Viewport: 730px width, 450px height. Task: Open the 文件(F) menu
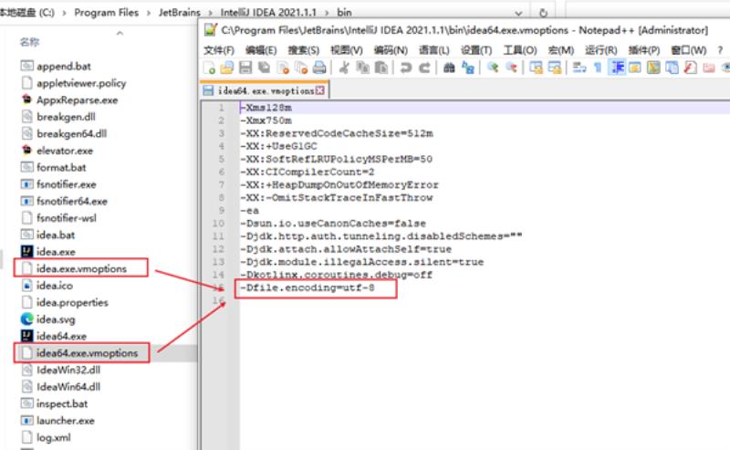click(x=219, y=50)
